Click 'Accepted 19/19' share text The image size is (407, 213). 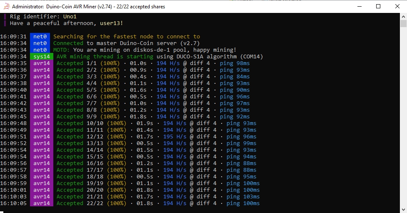coord(80,183)
